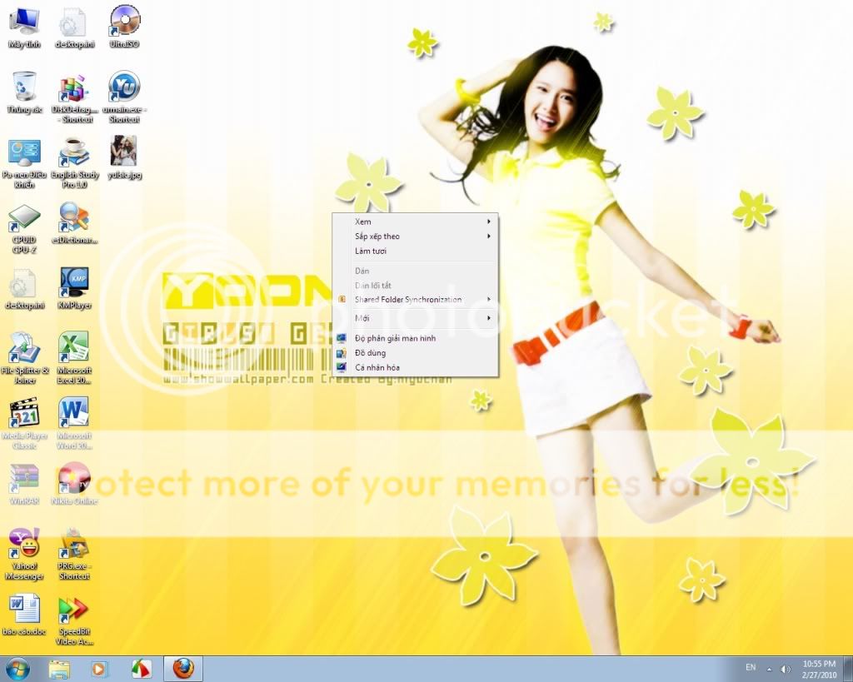
Task: Open Media Player Classic shortcut
Action: [24, 414]
